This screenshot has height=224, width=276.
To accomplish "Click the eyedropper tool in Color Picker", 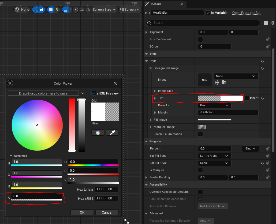I will click(x=112, y=133).
